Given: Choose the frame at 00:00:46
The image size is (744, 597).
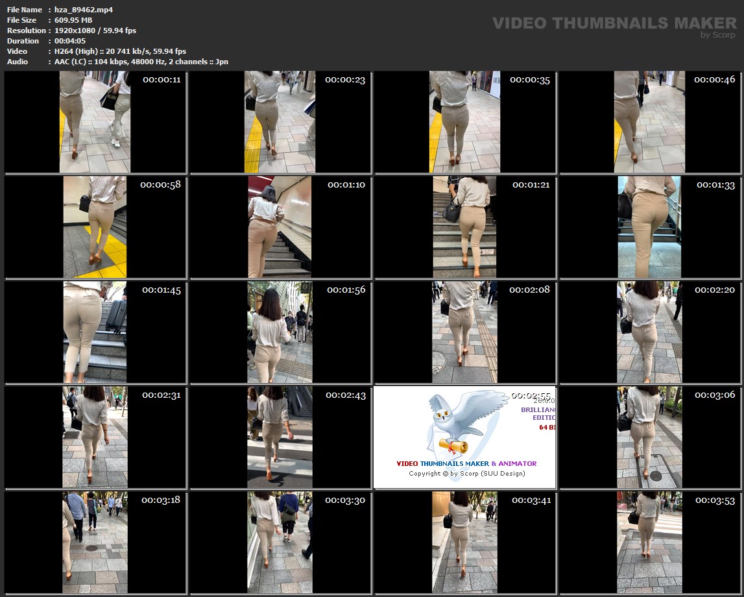Looking at the screenshot, I should coord(649,122).
